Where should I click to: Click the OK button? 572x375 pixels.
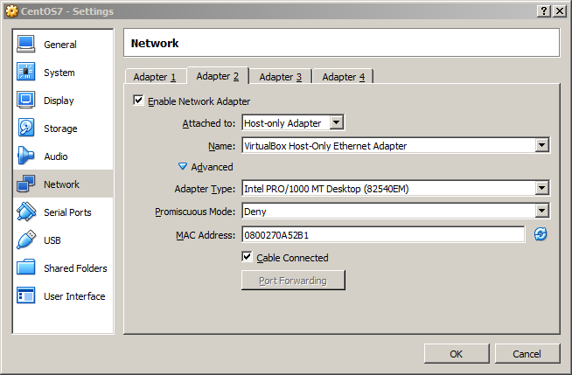tap(457, 353)
